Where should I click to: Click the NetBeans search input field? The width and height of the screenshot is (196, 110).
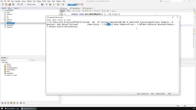click(172, 1)
